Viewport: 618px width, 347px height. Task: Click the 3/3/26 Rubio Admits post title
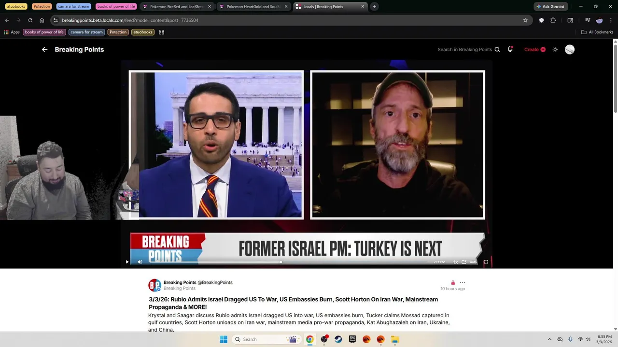point(293,303)
